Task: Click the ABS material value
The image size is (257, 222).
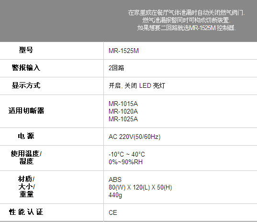Action: click(x=115, y=180)
